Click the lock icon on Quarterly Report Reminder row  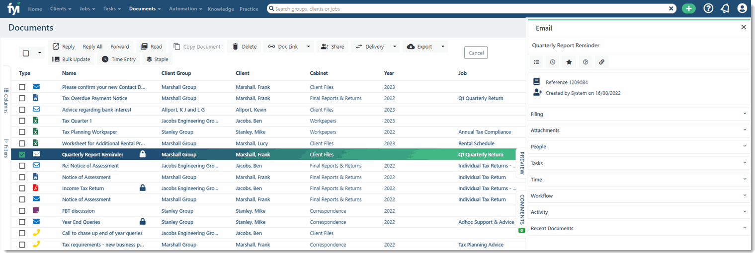click(143, 154)
